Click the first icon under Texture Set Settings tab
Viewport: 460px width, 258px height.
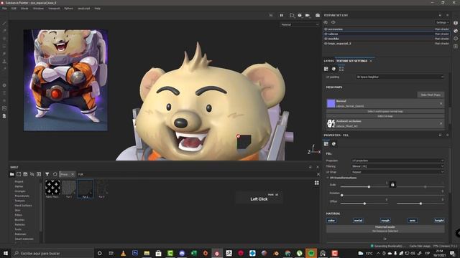326,69
